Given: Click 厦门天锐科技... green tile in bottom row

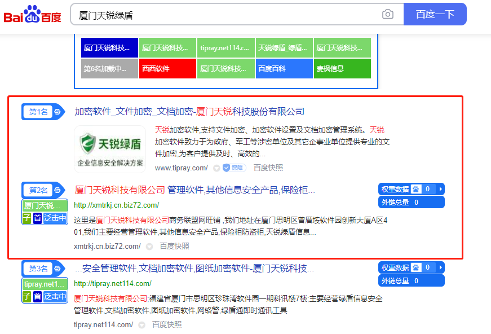Looking at the screenshot, I should 226,68.
